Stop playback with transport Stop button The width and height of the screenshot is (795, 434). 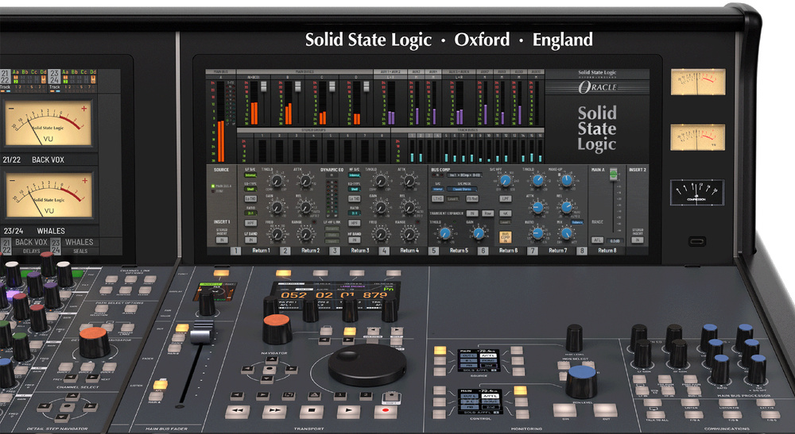[x=312, y=411]
